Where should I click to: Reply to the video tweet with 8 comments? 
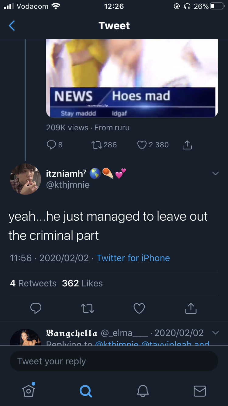51,145
